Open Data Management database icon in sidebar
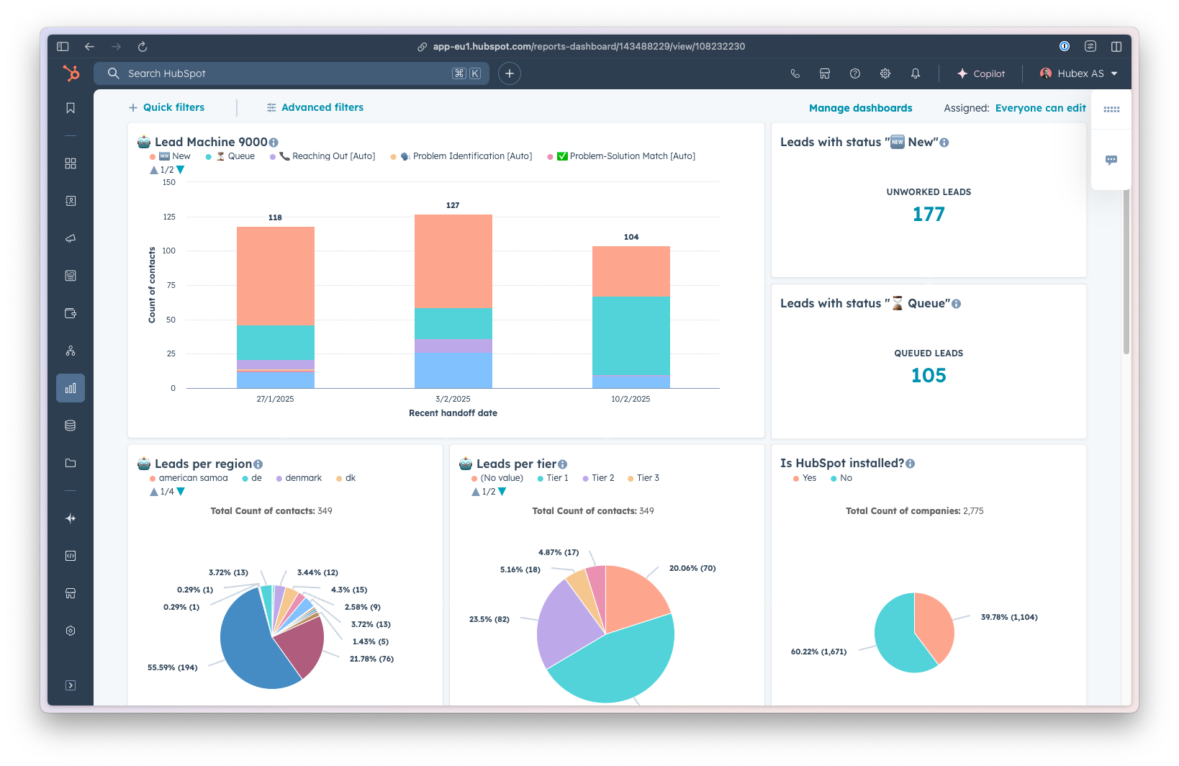This screenshot has height=766, width=1179. click(71, 425)
